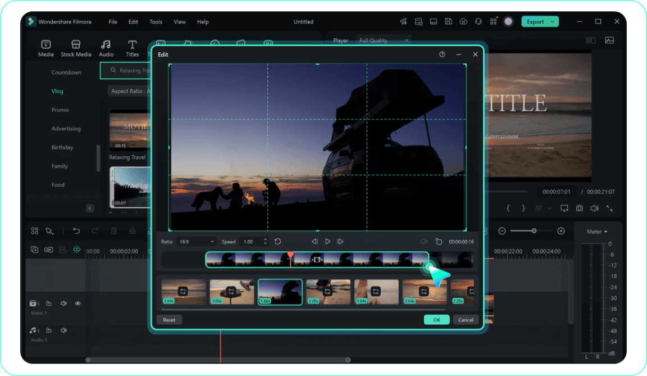Open the scopes image icon above player
The height and width of the screenshot is (376, 647).
pos(609,40)
